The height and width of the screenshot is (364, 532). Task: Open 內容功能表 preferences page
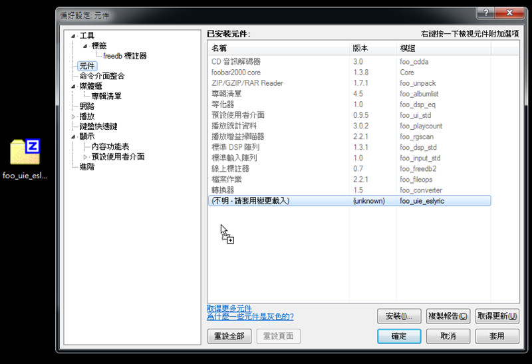point(110,146)
